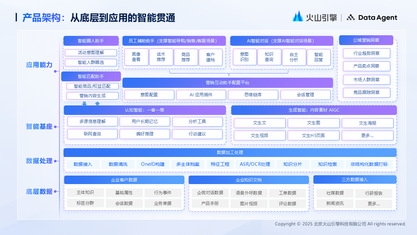Image resolution: width=417 pixels, height=235 pixels.
Task: Click the 智能基座 layer label
Action: click(39, 126)
